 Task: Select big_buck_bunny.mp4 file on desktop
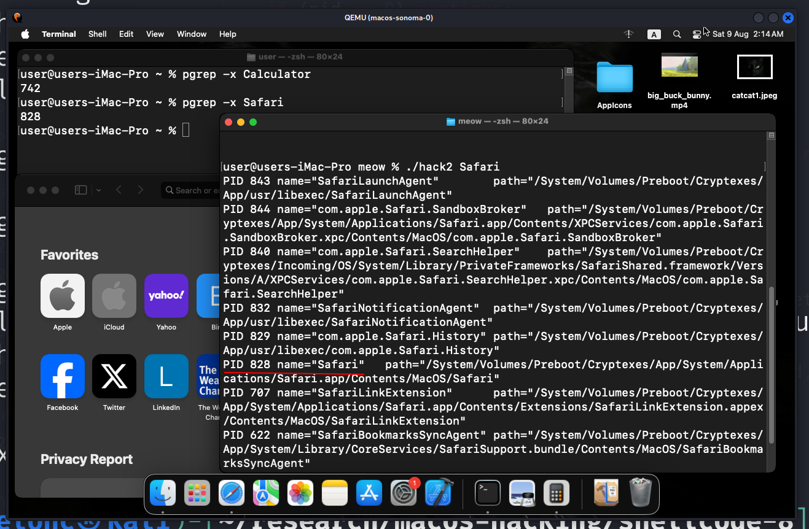pyautogui.click(x=679, y=80)
